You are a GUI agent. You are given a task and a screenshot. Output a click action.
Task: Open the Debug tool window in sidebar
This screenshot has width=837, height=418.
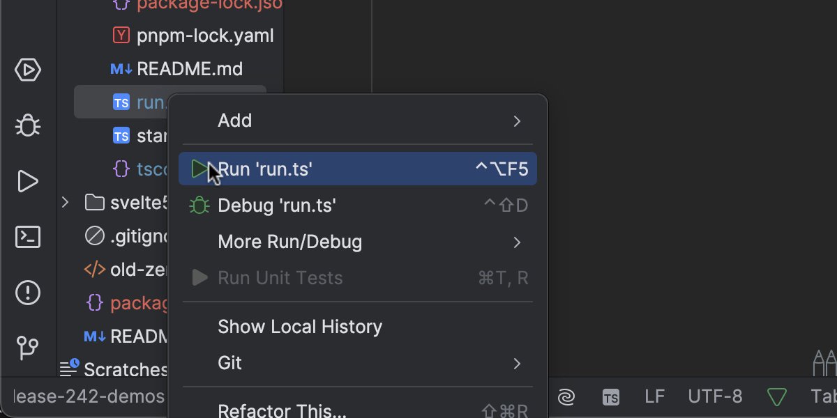[x=28, y=125]
